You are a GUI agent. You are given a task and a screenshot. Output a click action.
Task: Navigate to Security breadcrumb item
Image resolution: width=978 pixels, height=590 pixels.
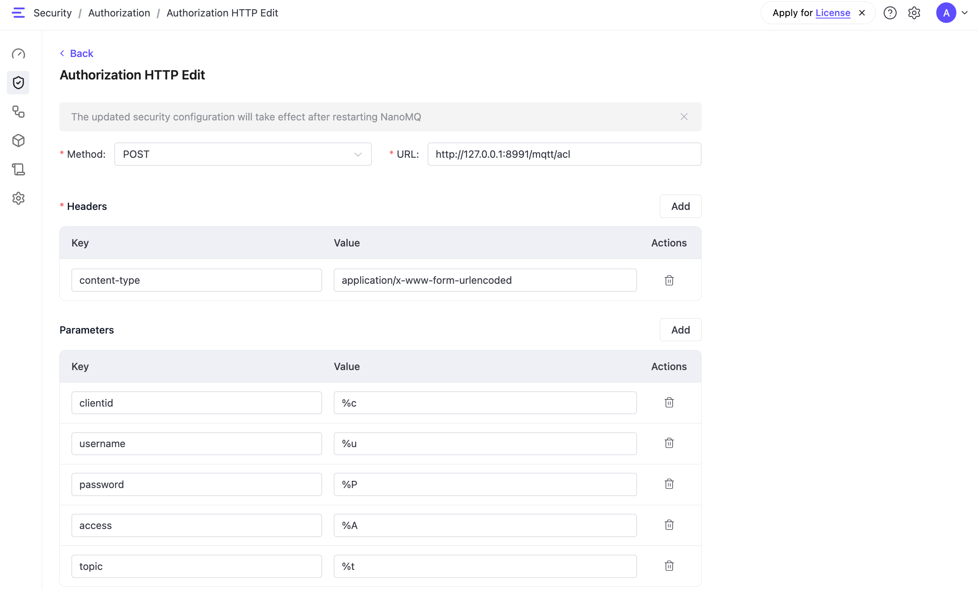(x=53, y=13)
